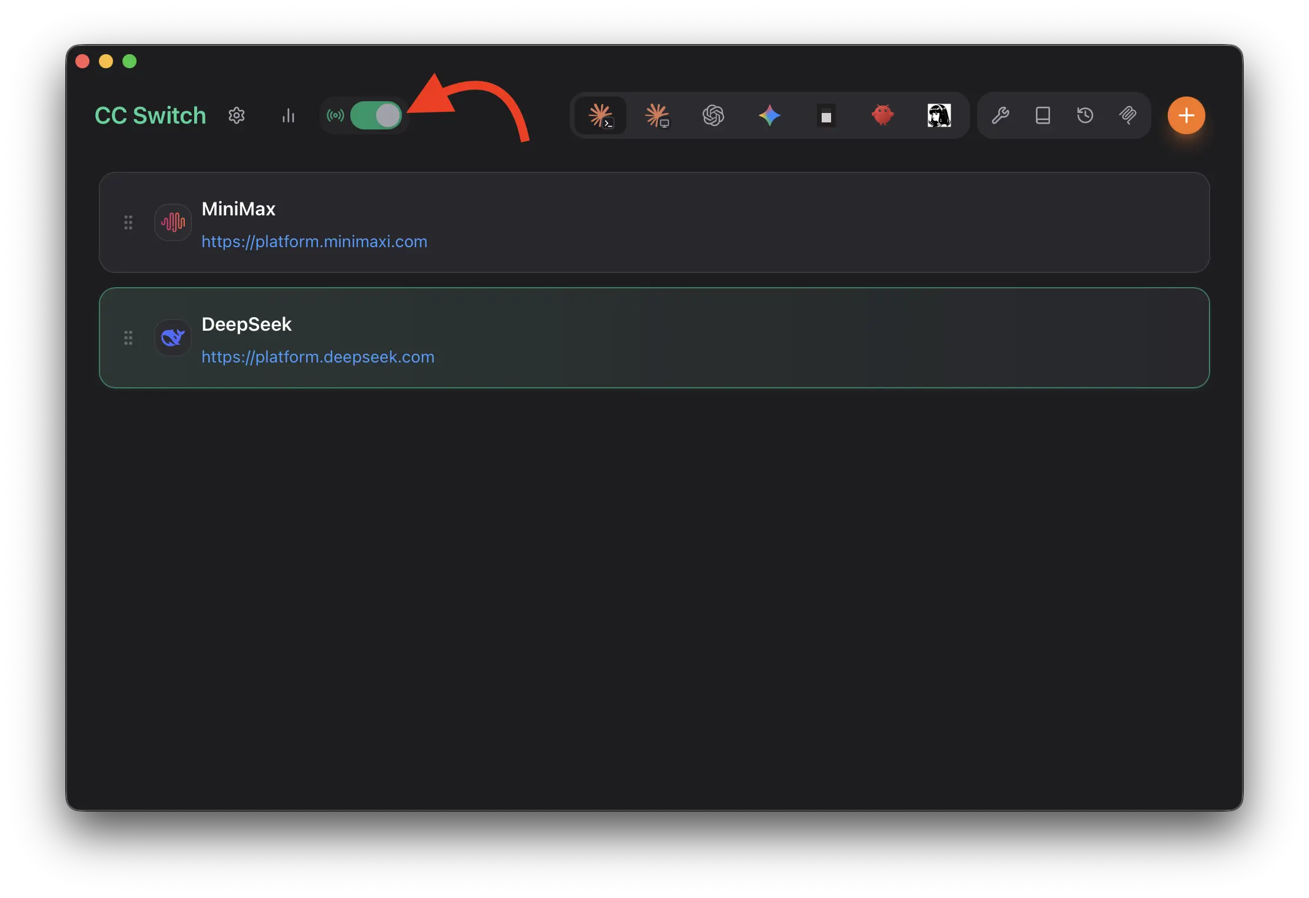Turn off the green proxy toggle switch
1309x898 pixels.
[x=376, y=115]
